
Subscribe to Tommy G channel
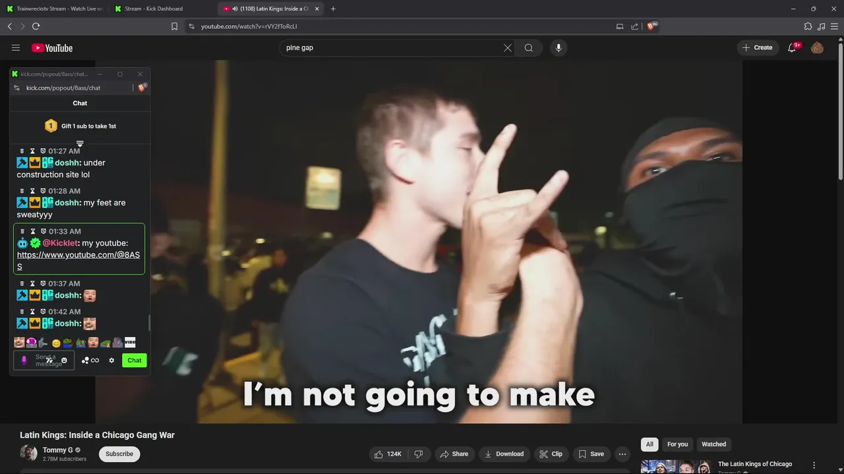point(119,454)
